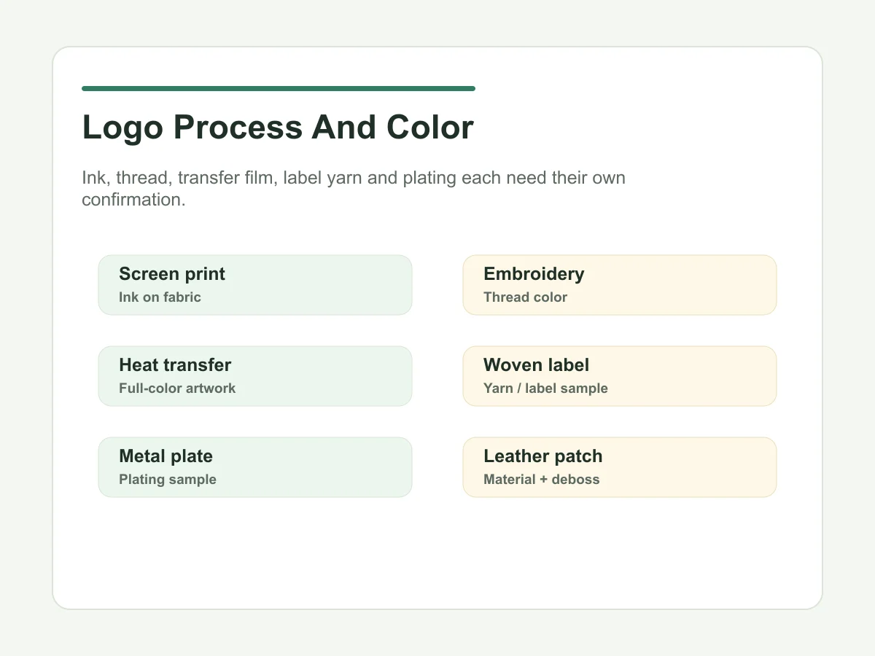Viewport: 875px width, 656px height.
Task: Click the 'Ink on fabric' subtitle
Action: click(160, 297)
